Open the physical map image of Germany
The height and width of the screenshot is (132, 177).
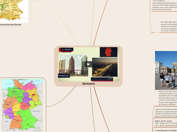pyautogui.click(x=14, y=11)
